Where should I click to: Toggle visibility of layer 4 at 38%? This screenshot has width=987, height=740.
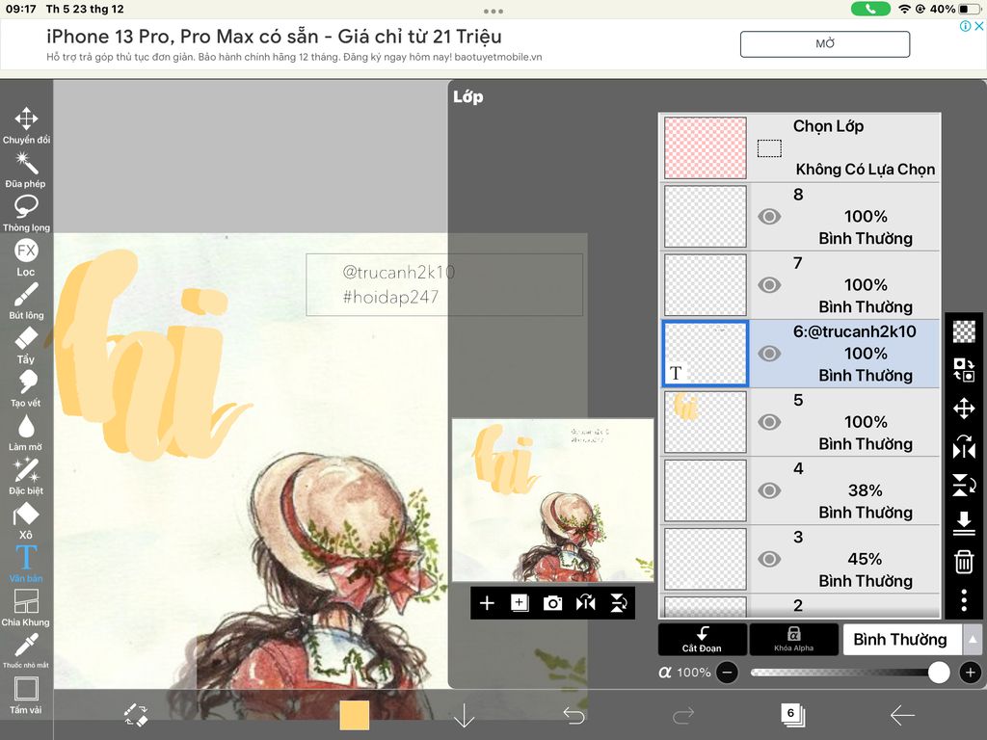pos(768,490)
